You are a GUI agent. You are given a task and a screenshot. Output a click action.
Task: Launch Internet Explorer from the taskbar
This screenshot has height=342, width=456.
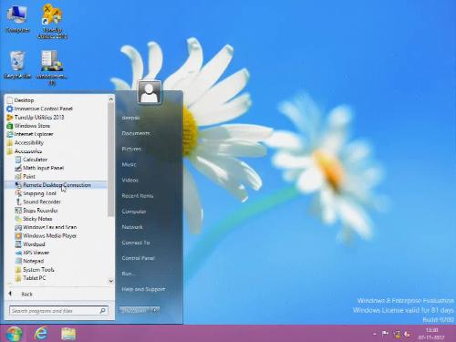41,334
